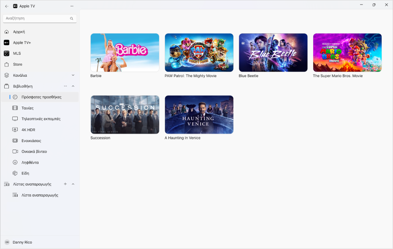Click the Λίστες αναπαραγωγής playlist icon
The width and height of the screenshot is (393, 249).
7,184
